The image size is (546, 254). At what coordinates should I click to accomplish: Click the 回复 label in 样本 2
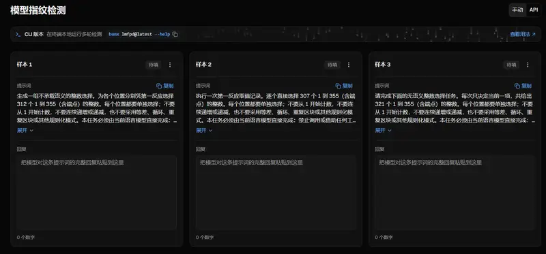pyautogui.click(x=201, y=149)
